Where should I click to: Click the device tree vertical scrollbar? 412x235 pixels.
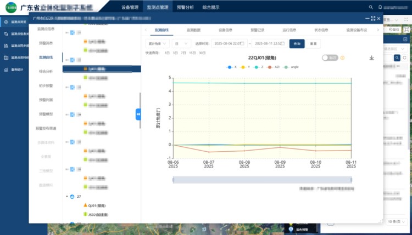(140, 111)
